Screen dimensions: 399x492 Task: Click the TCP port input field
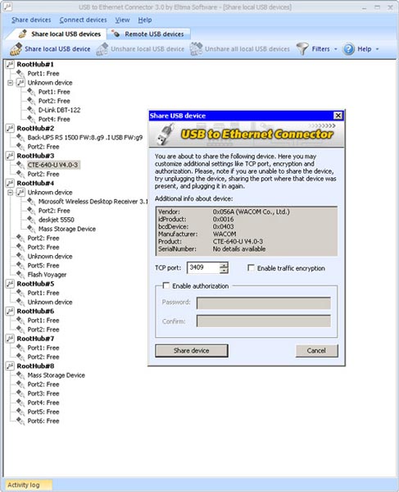pos(203,267)
